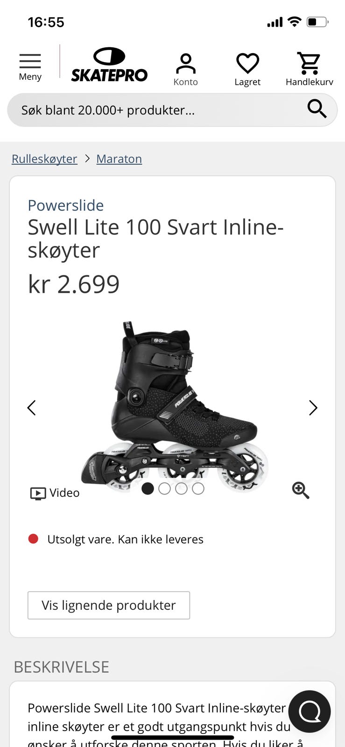
Task: Open Lagret saved items heart
Action: pos(247,70)
